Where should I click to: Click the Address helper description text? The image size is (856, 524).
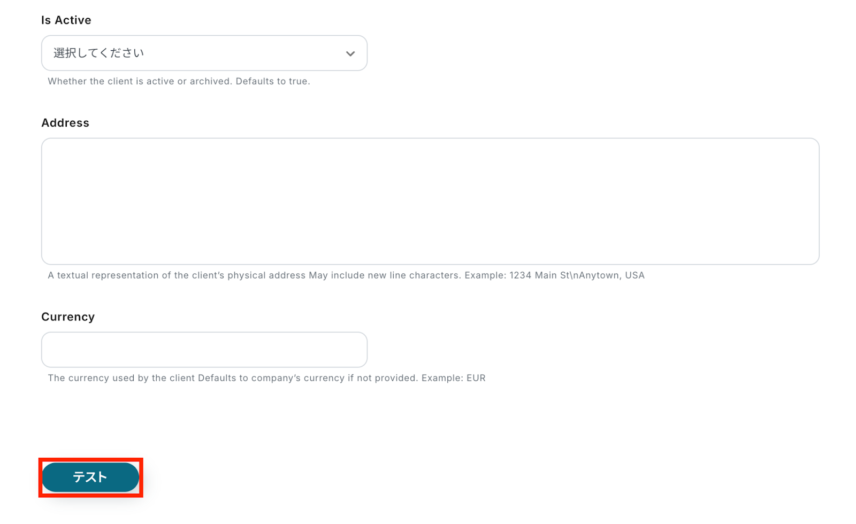point(346,275)
